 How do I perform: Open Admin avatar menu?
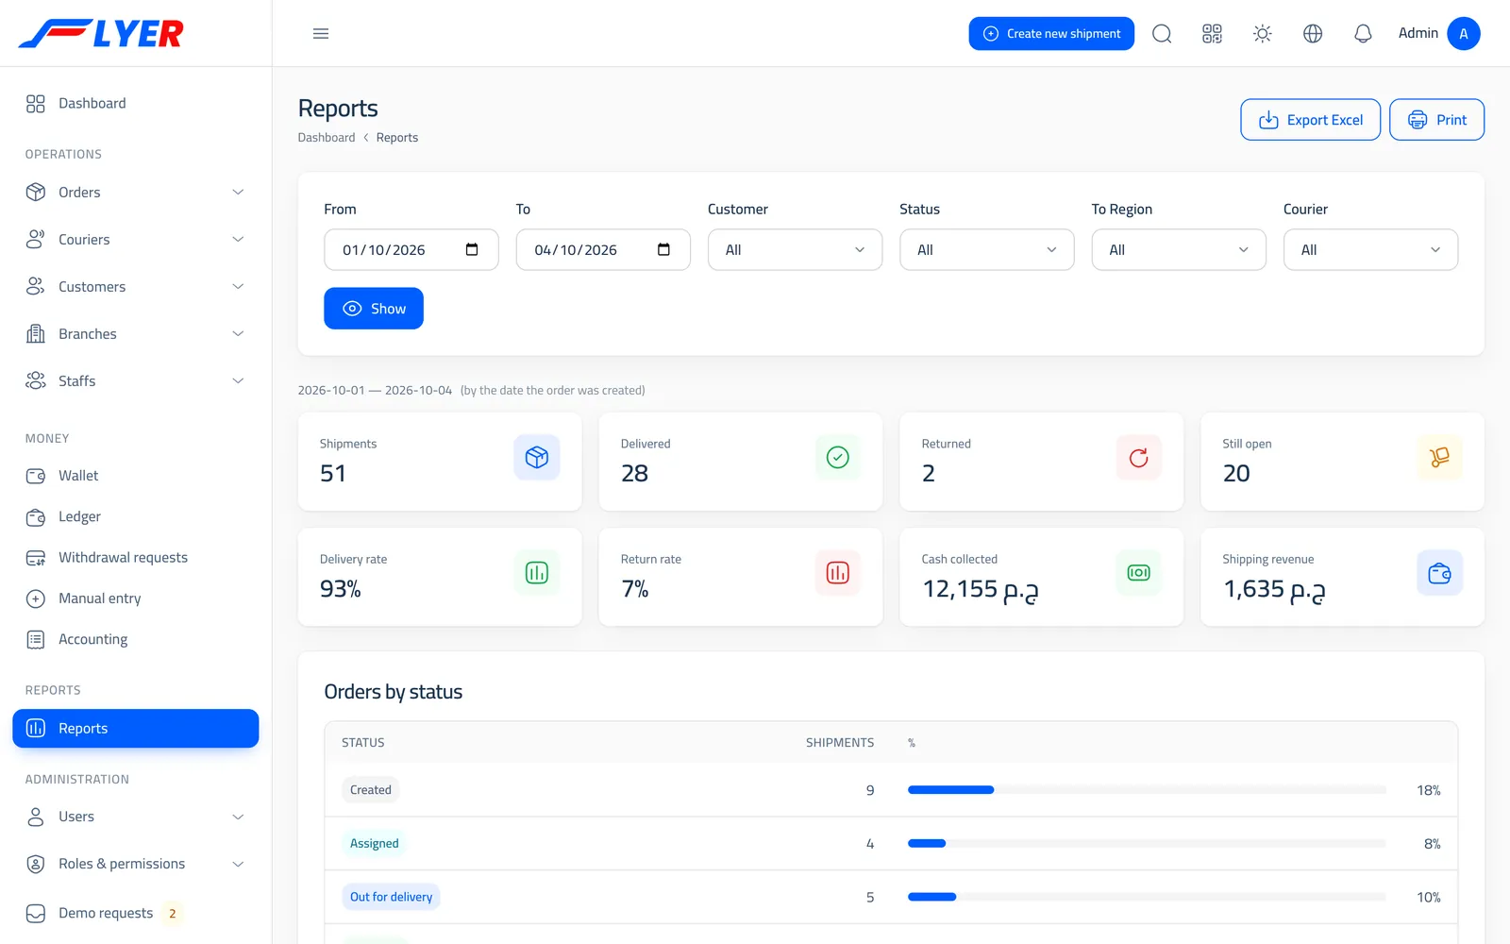tap(1464, 34)
